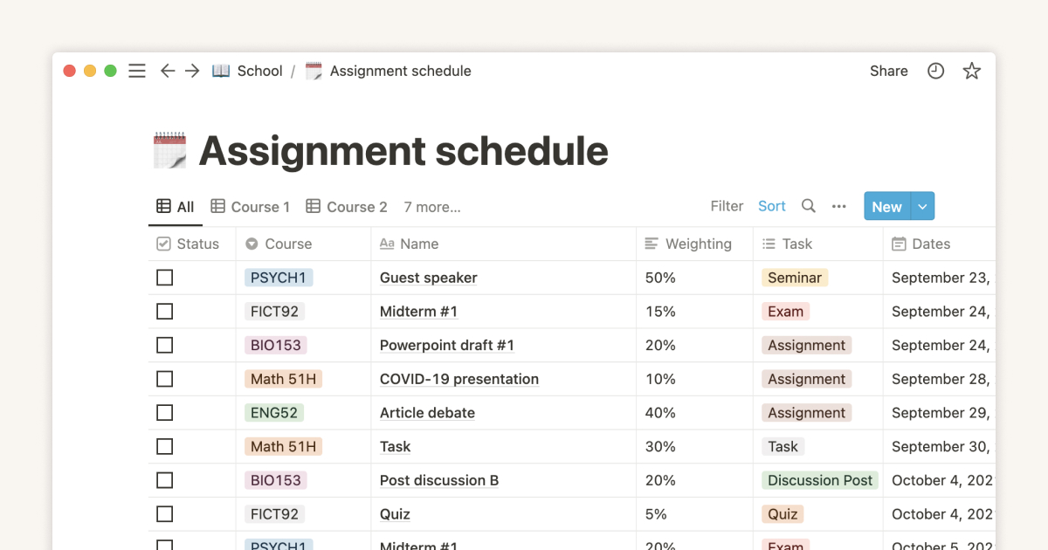Select the Course 2 view tab

tap(346, 207)
